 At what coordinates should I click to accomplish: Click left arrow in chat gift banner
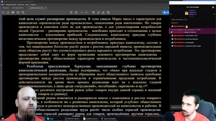(x=171, y=14)
